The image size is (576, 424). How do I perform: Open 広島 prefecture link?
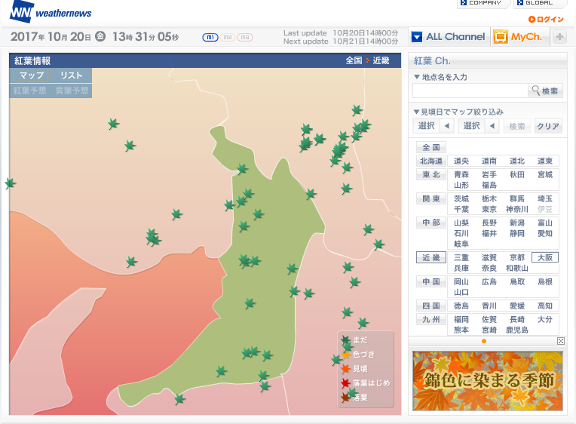[489, 281]
